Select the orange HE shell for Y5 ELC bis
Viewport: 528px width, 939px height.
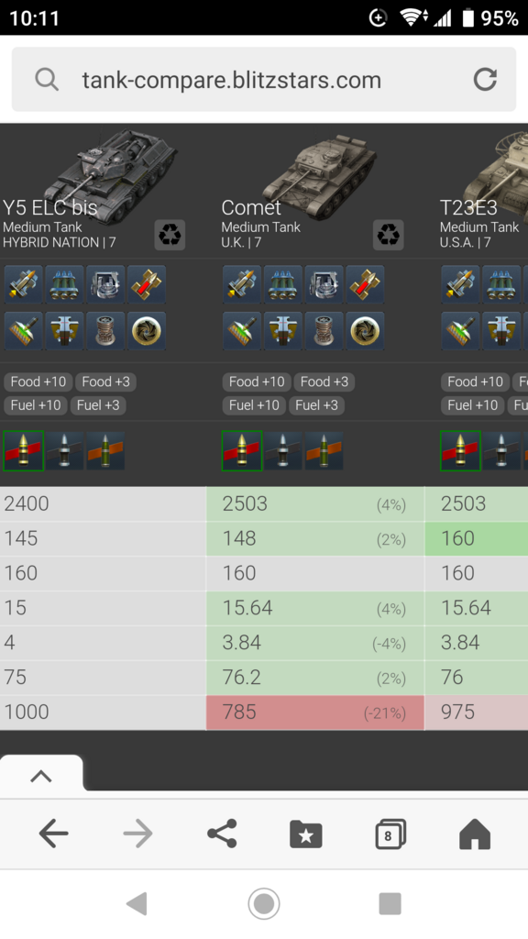coord(105,451)
